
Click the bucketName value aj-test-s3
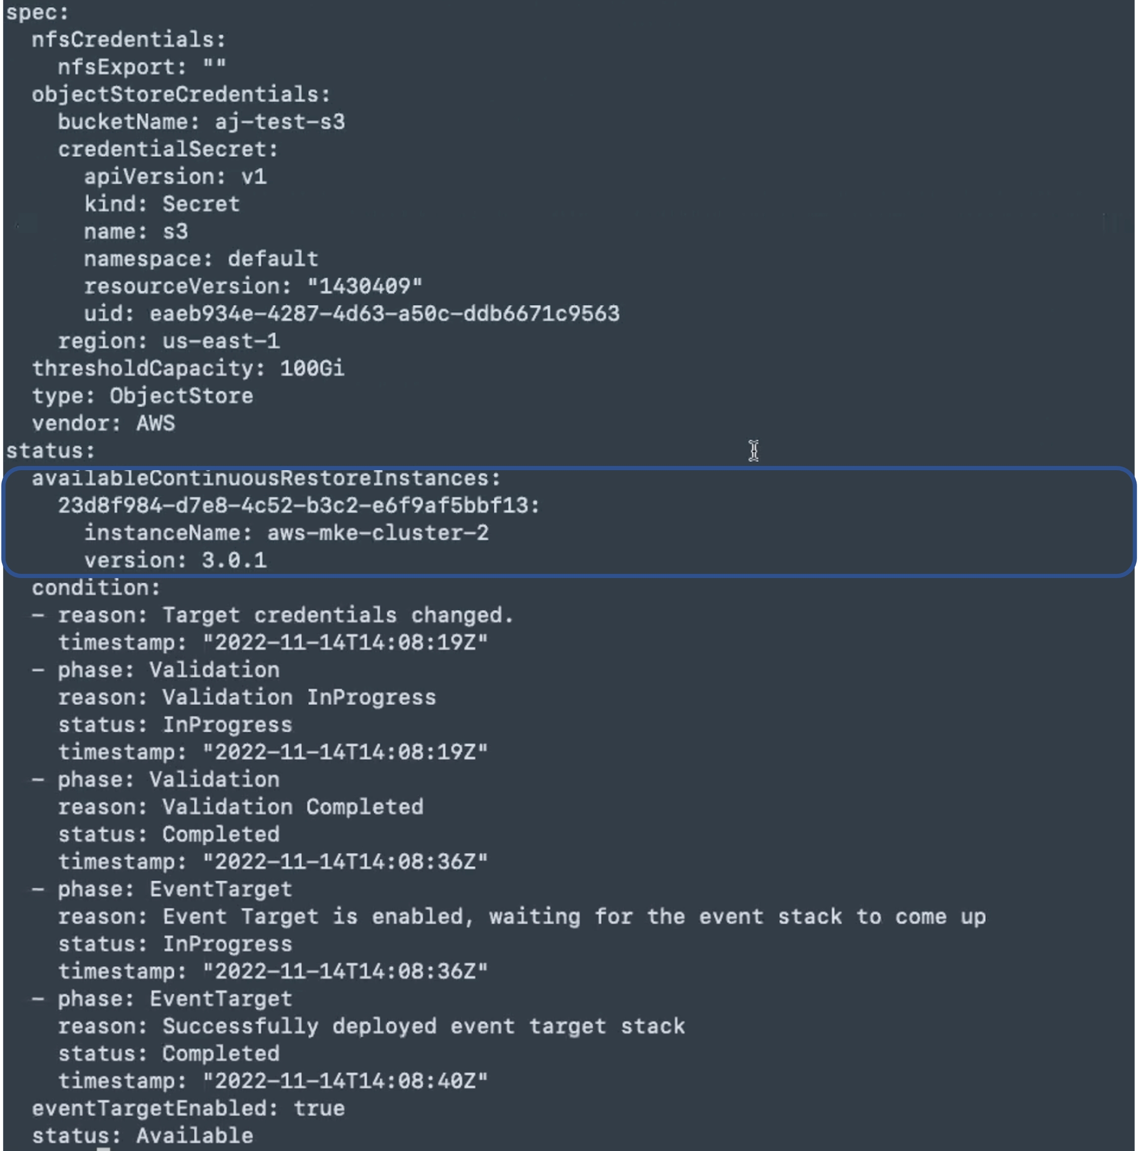click(x=280, y=122)
